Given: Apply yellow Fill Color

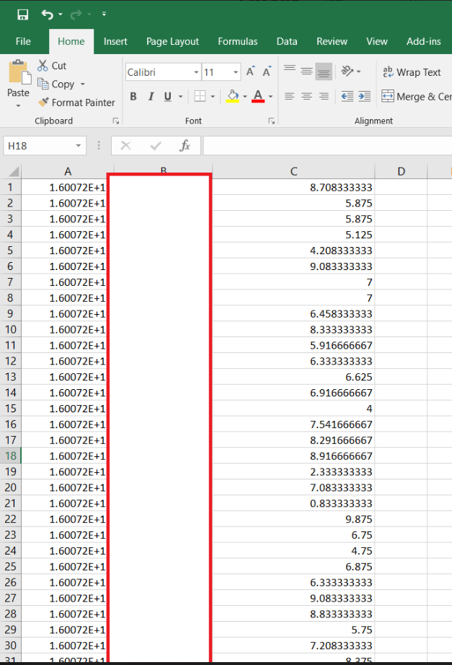Looking at the screenshot, I should [x=232, y=96].
